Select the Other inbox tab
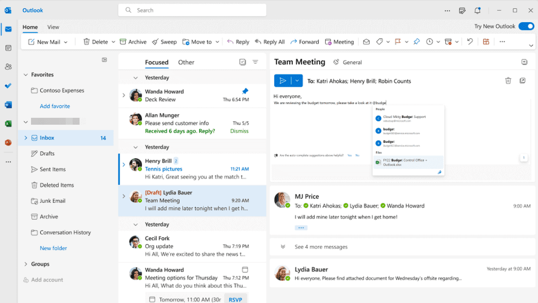 (186, 62)
